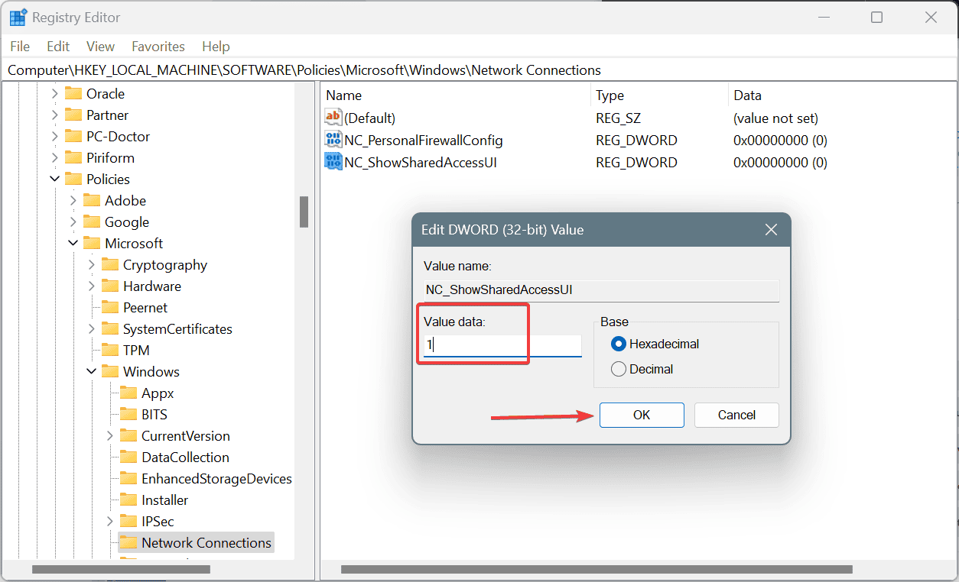The width and height of the screenshot is (959, 582).
Task: Cancel the Edit DWORD dialog
Action: [736, 415]
